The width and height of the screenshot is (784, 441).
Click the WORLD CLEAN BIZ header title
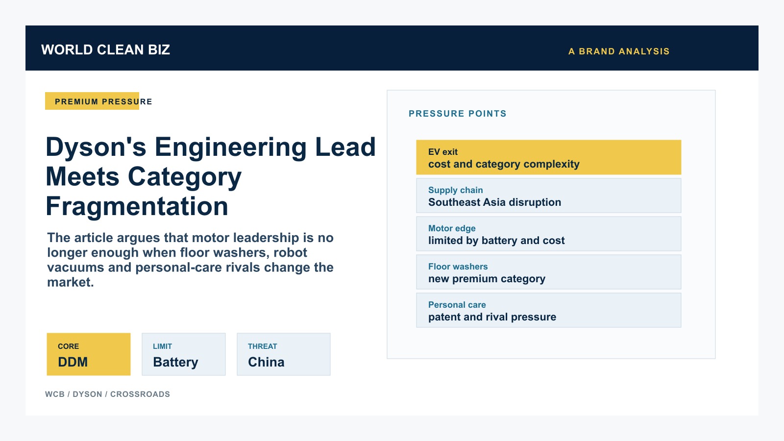pos(105,49)
